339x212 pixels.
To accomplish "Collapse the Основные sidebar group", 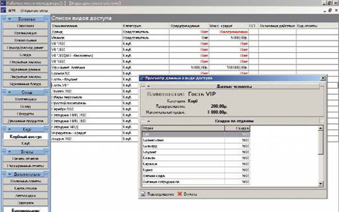I will click(x=10, y=19).
